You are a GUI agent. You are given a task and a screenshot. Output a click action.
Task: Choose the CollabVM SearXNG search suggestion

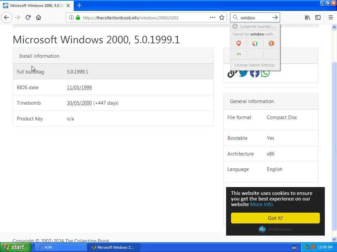255,27
